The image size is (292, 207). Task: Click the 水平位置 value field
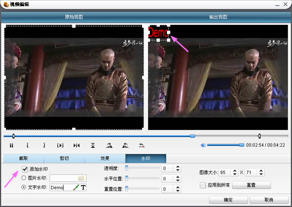pos(168,179)
